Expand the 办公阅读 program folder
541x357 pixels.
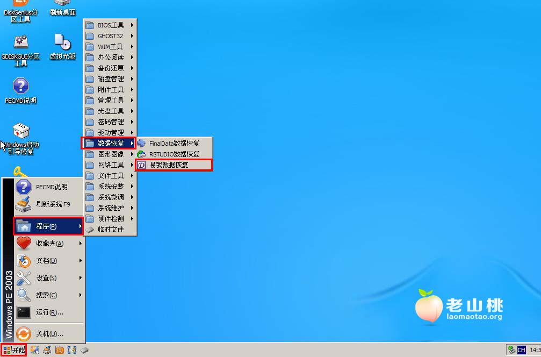click(x=110, y=58)
